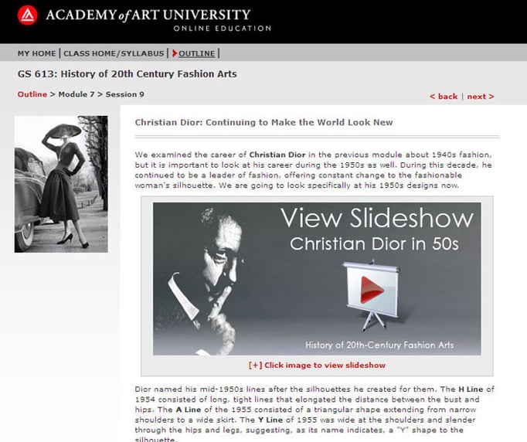Click the bold 'Y Line' term
Screen dimensions: 527x442
(270, 420)
